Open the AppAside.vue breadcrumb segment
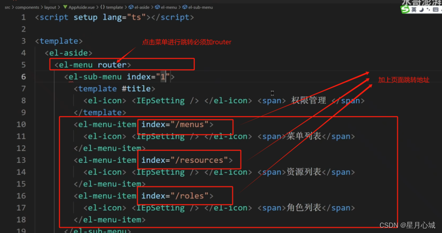This screenshot has width=442, height=233. 82,7
